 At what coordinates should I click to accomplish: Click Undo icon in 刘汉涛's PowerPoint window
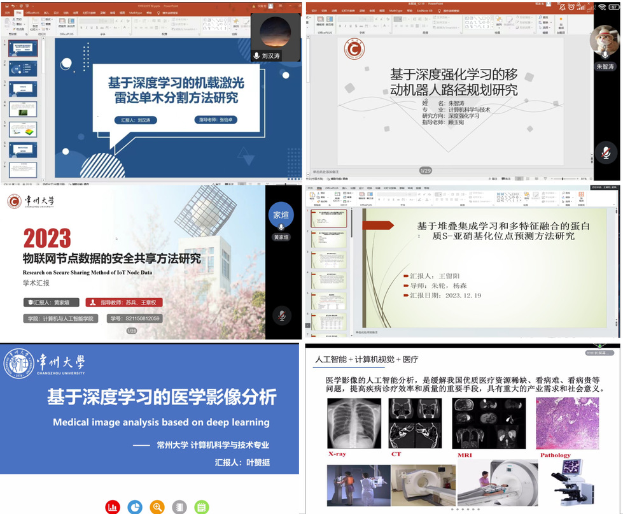tap(14, 6)
